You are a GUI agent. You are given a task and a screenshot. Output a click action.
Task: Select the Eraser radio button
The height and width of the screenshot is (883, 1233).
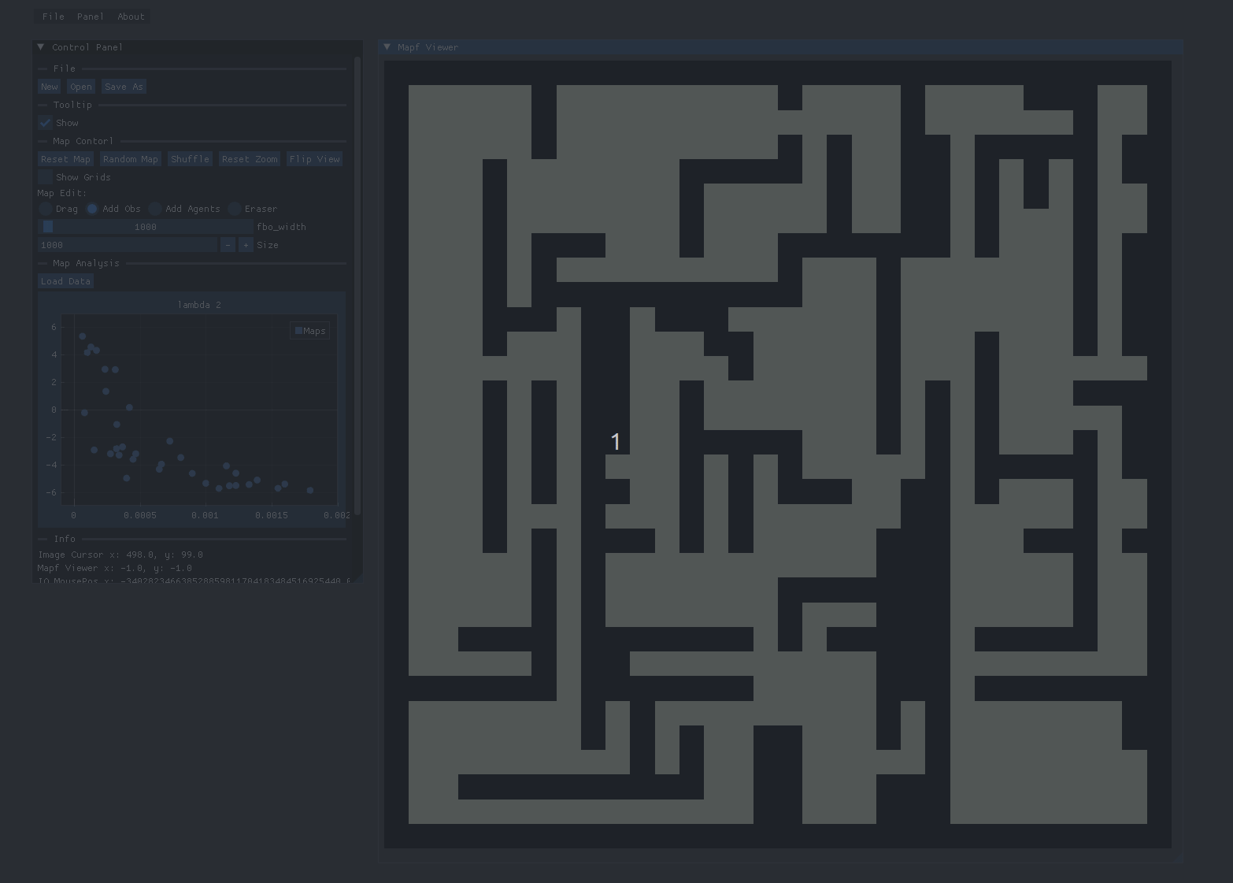click(x=235, y=209)
